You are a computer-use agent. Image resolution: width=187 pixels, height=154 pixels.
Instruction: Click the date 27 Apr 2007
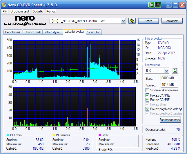pyautogui.click(x=166, y=53)
